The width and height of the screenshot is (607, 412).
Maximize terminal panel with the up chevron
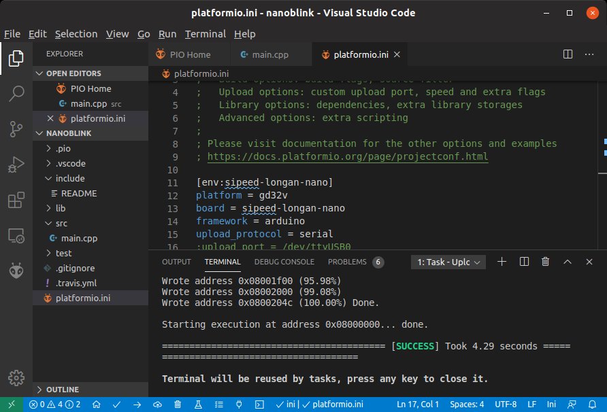[568, 262]
